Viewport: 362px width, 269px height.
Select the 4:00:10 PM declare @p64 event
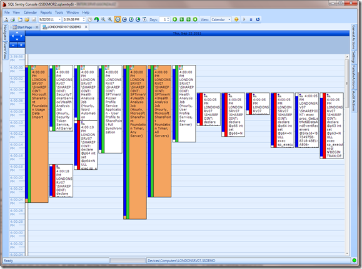86,145
